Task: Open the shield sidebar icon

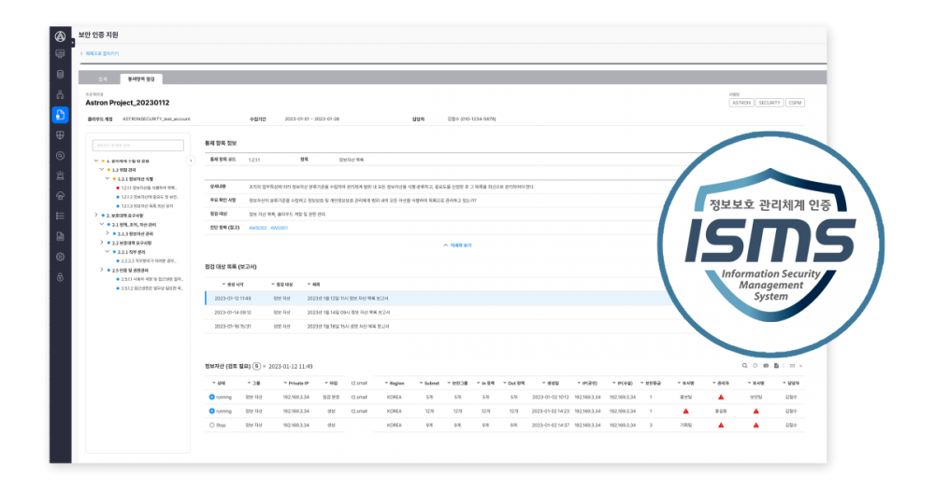Action: pyautogui.click(x=60, y=135)
